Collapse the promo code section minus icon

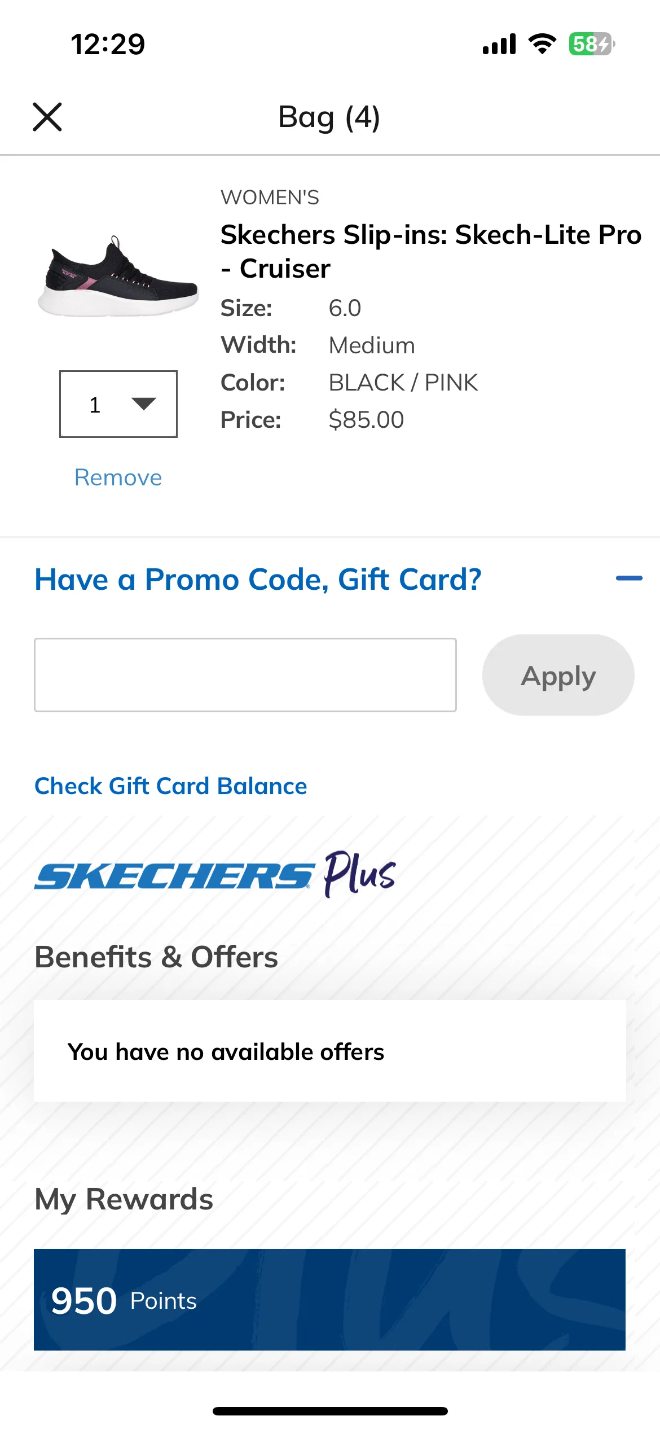(629, 578)
